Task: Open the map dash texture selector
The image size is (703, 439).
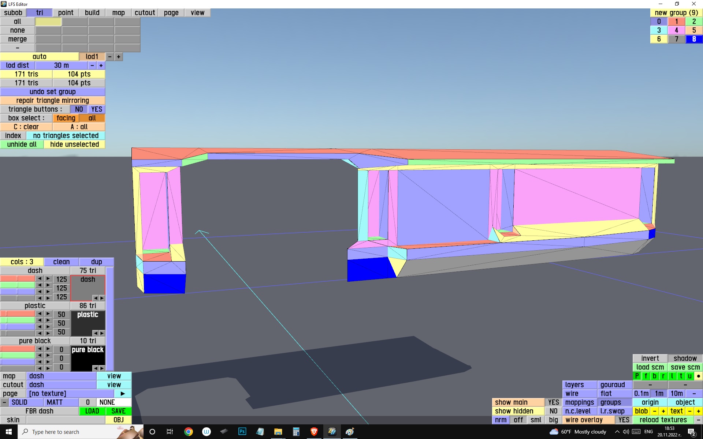Action: pos(61,376)
